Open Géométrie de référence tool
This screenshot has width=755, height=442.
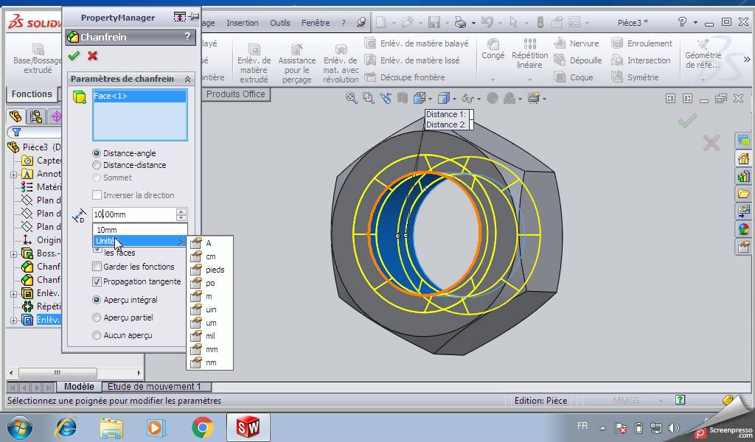pyautogui.click(x=703, y=53)
